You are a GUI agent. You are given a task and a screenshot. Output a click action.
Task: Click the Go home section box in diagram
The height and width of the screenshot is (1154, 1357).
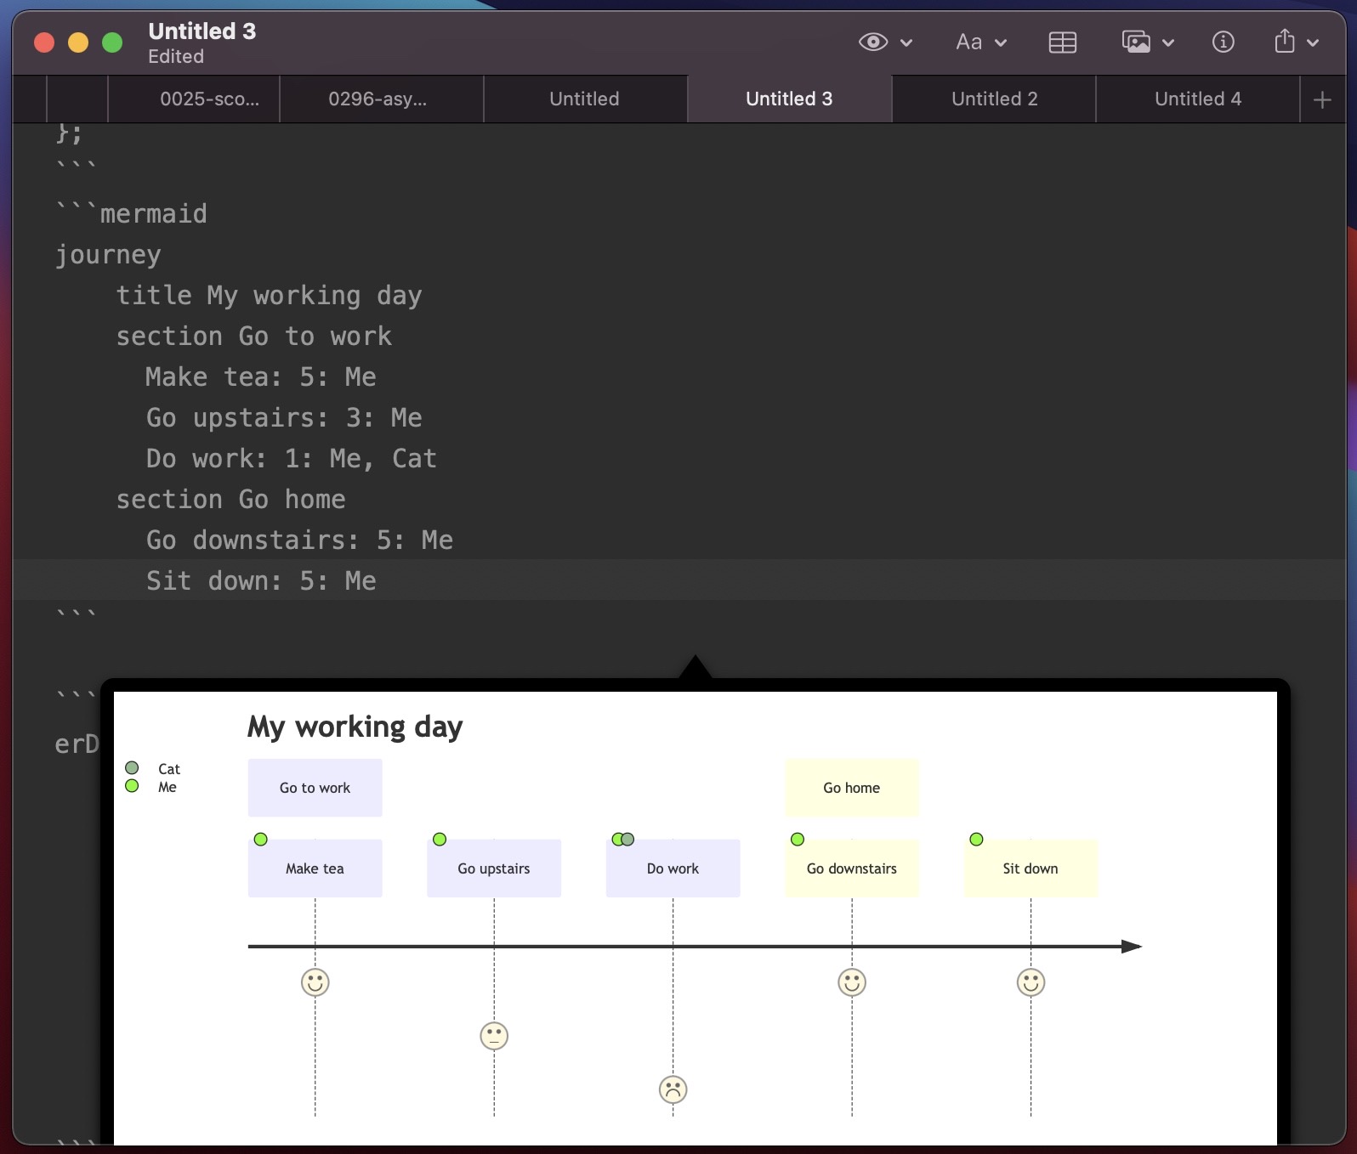pyautogui.click(x=851, y=788)
